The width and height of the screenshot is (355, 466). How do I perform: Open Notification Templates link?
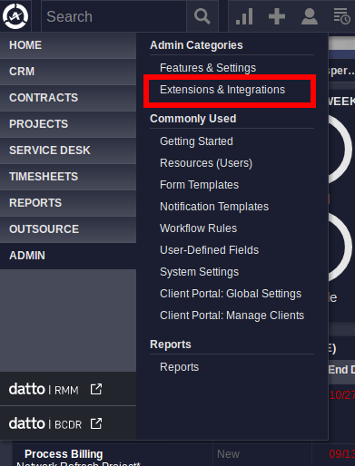pos(214,207)
